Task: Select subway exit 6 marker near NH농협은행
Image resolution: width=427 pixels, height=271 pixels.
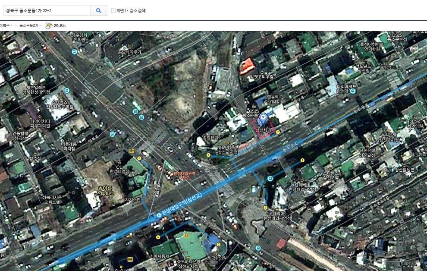Action: pyautogui.click(x=208, y=155)
